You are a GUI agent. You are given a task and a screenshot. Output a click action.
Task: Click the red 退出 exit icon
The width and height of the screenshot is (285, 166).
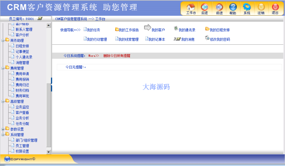[275, 7]
